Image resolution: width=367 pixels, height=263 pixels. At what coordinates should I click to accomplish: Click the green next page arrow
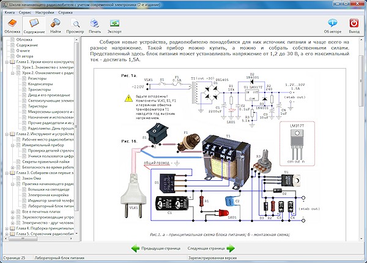pos(231,248)
